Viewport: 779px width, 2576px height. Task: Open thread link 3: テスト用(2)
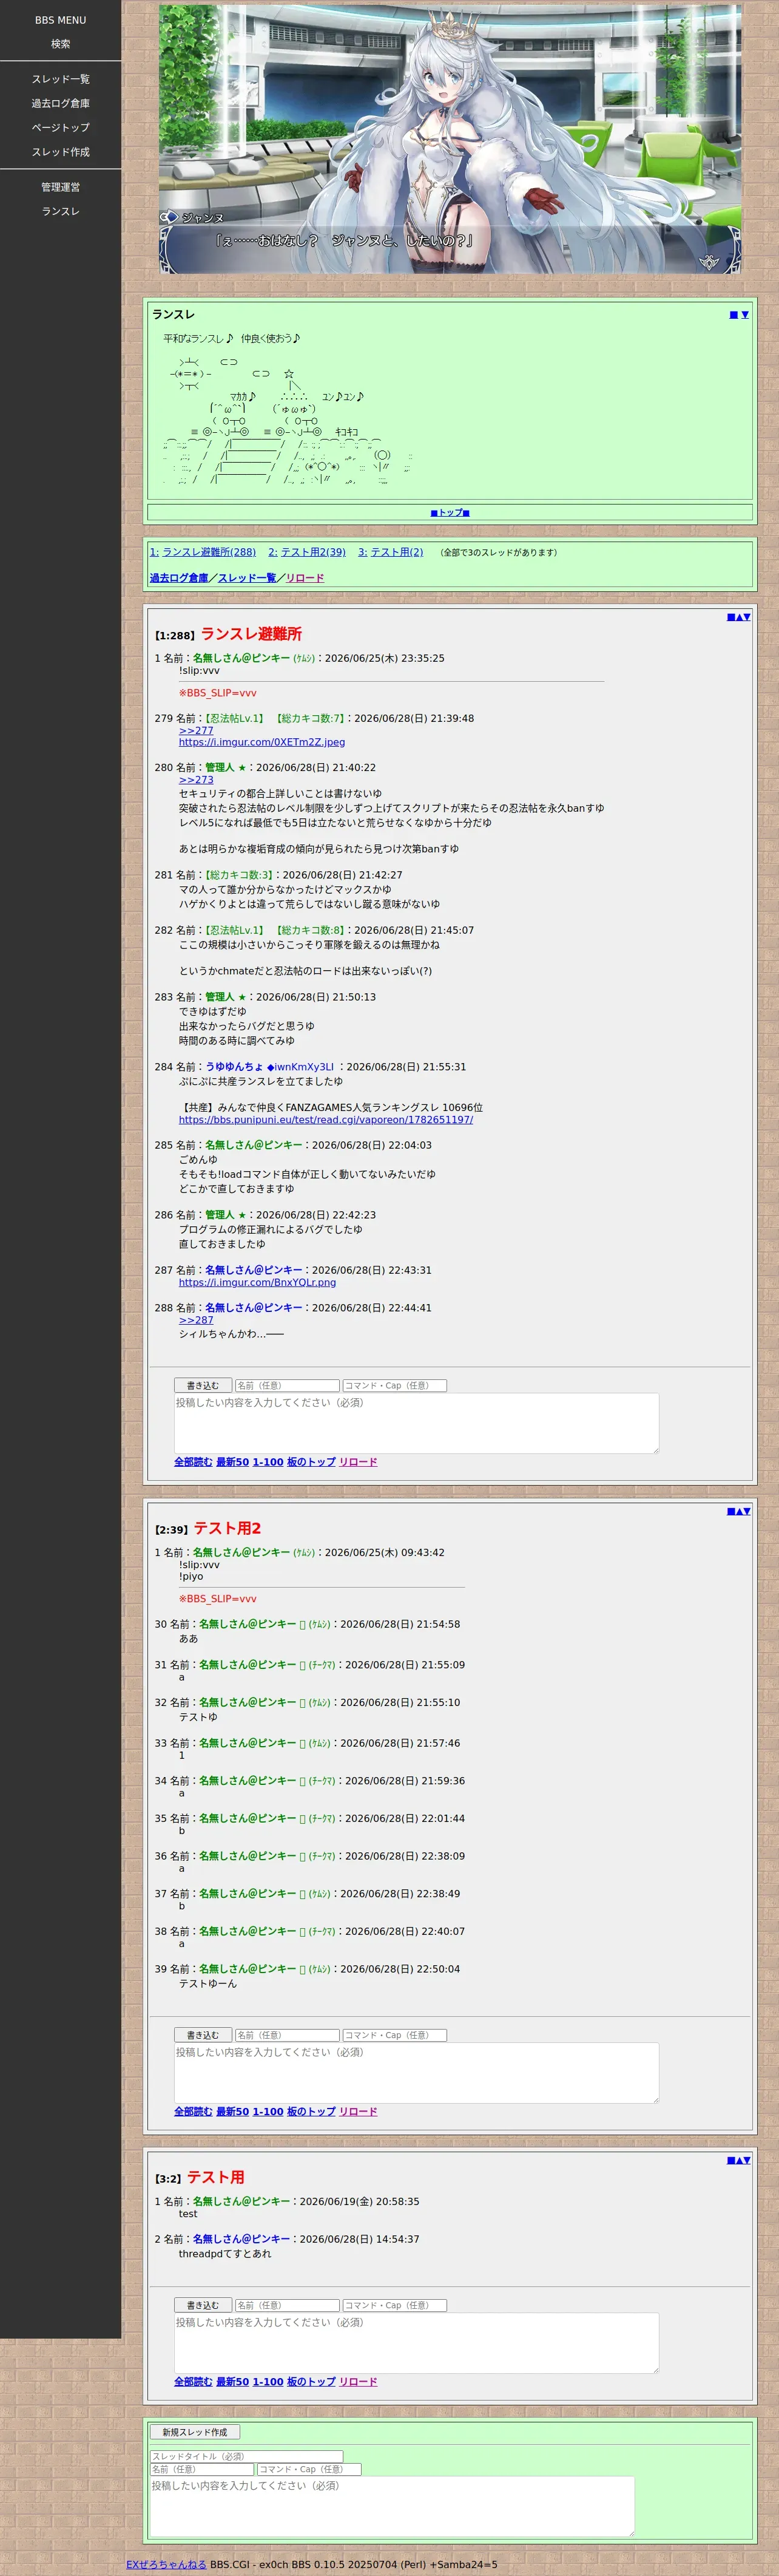coord(391,552)
